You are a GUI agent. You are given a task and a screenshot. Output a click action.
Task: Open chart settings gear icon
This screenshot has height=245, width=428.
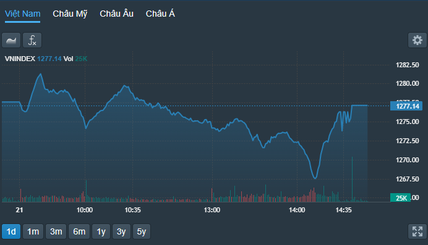pos(417,40)
